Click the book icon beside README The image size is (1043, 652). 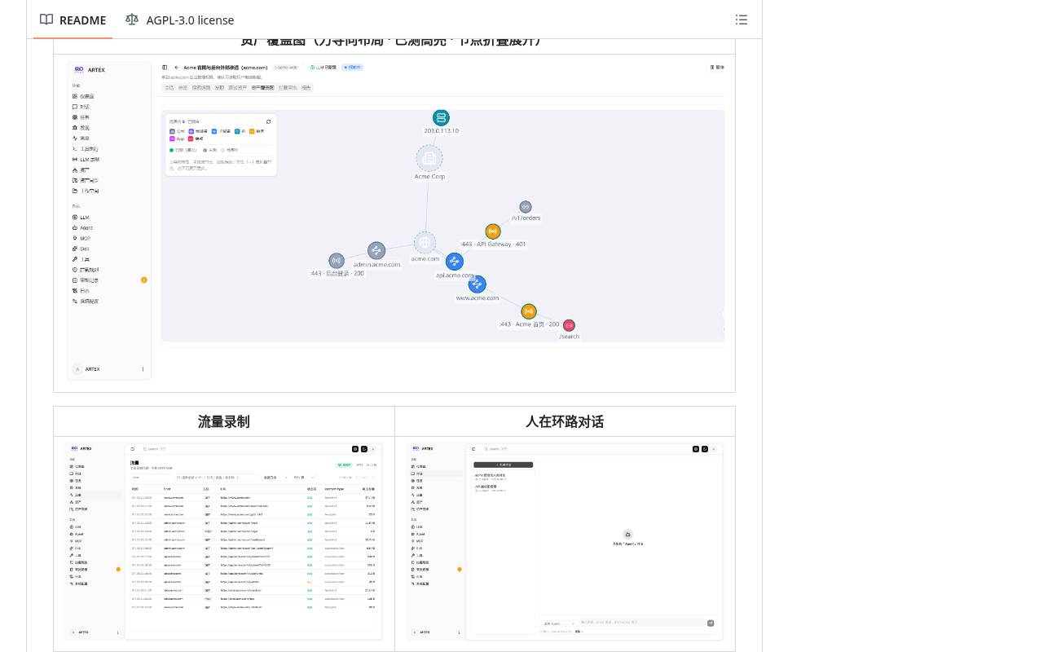point(46,20)
